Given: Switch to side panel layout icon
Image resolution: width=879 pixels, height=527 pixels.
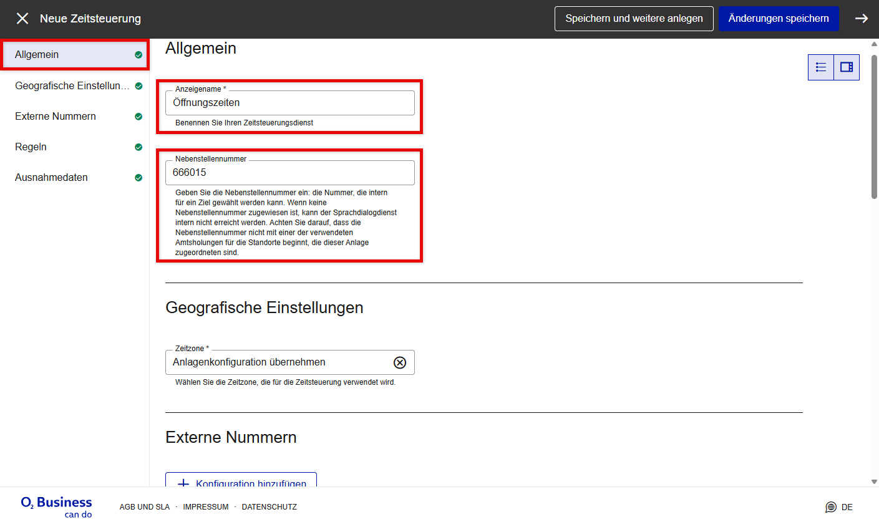Looking at the screenshot, I should (847, 67).
